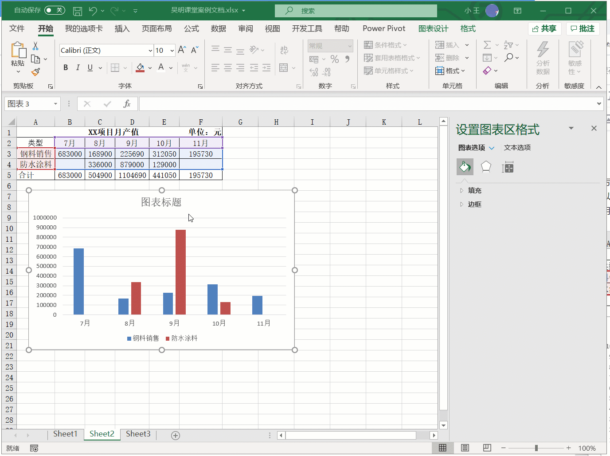Click the Comments button
Image resolution: width=610 pixels, height=456 pixels.
pos(583,29)
